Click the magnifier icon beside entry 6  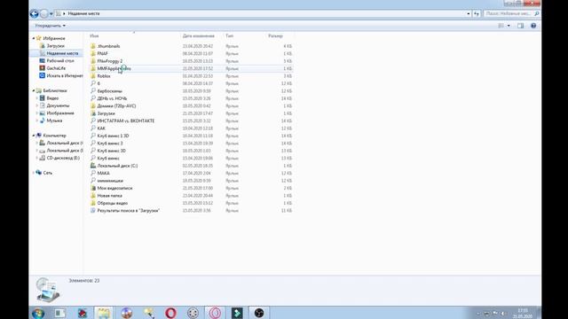93,83
